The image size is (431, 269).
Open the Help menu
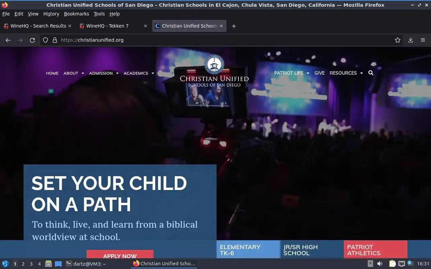pos(114,14)
